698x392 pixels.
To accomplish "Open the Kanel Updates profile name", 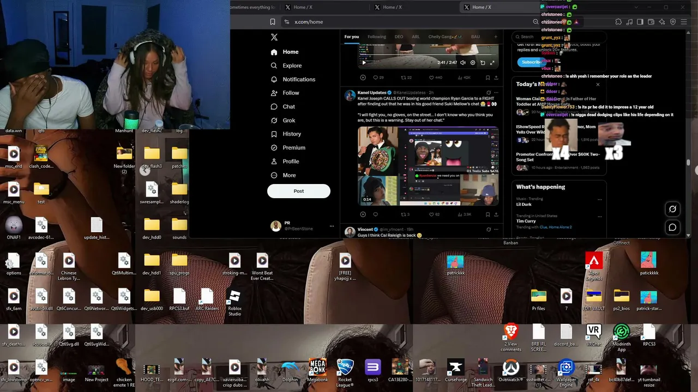I will tap(372, 93).
